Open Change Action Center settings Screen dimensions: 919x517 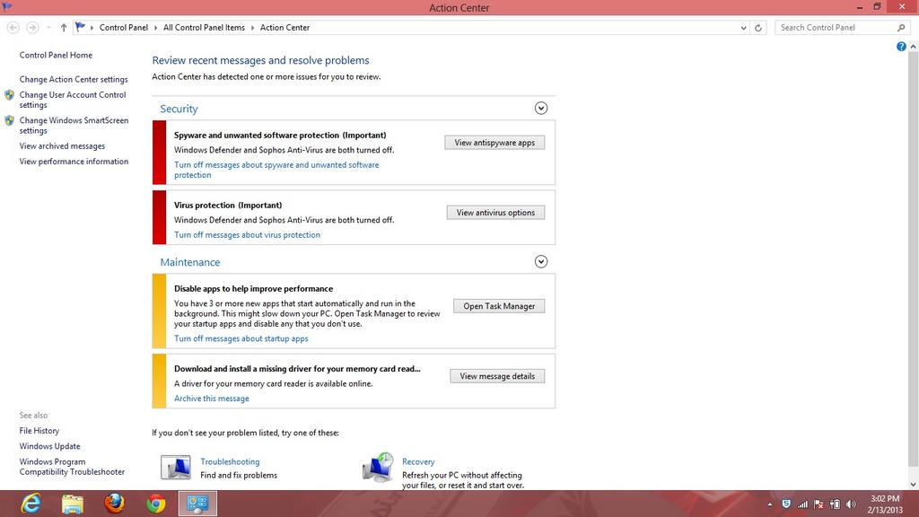(74, 79)
